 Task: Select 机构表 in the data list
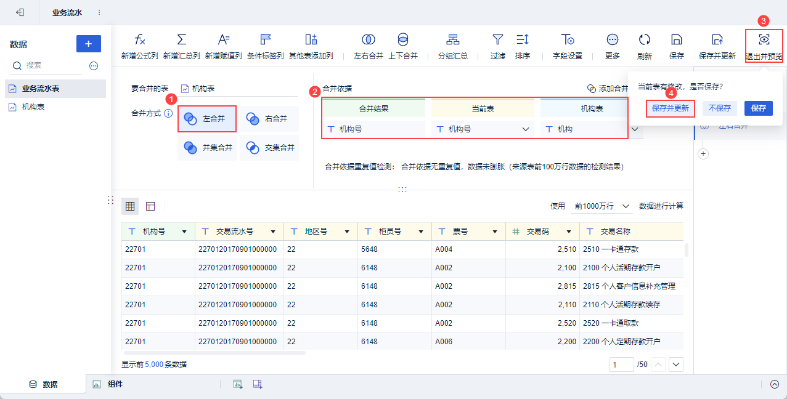[55, 107]
